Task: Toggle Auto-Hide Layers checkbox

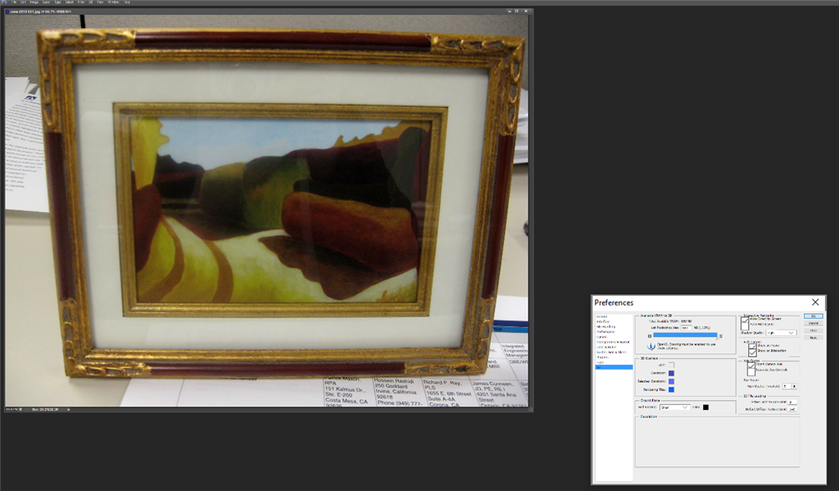Action: coord(745,326)
